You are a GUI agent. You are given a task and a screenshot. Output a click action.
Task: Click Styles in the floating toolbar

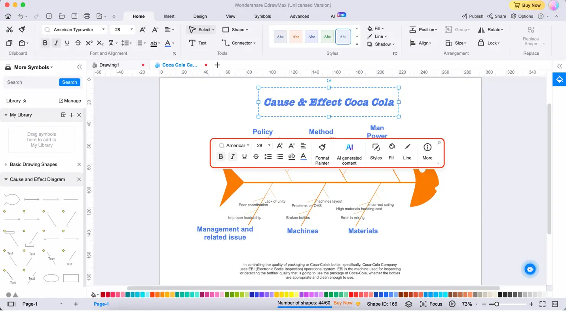pos(376,152)
